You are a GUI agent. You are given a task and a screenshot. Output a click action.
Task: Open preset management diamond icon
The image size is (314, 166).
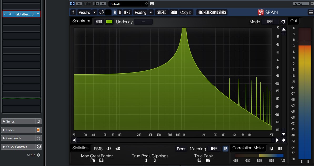coord(146,4)
